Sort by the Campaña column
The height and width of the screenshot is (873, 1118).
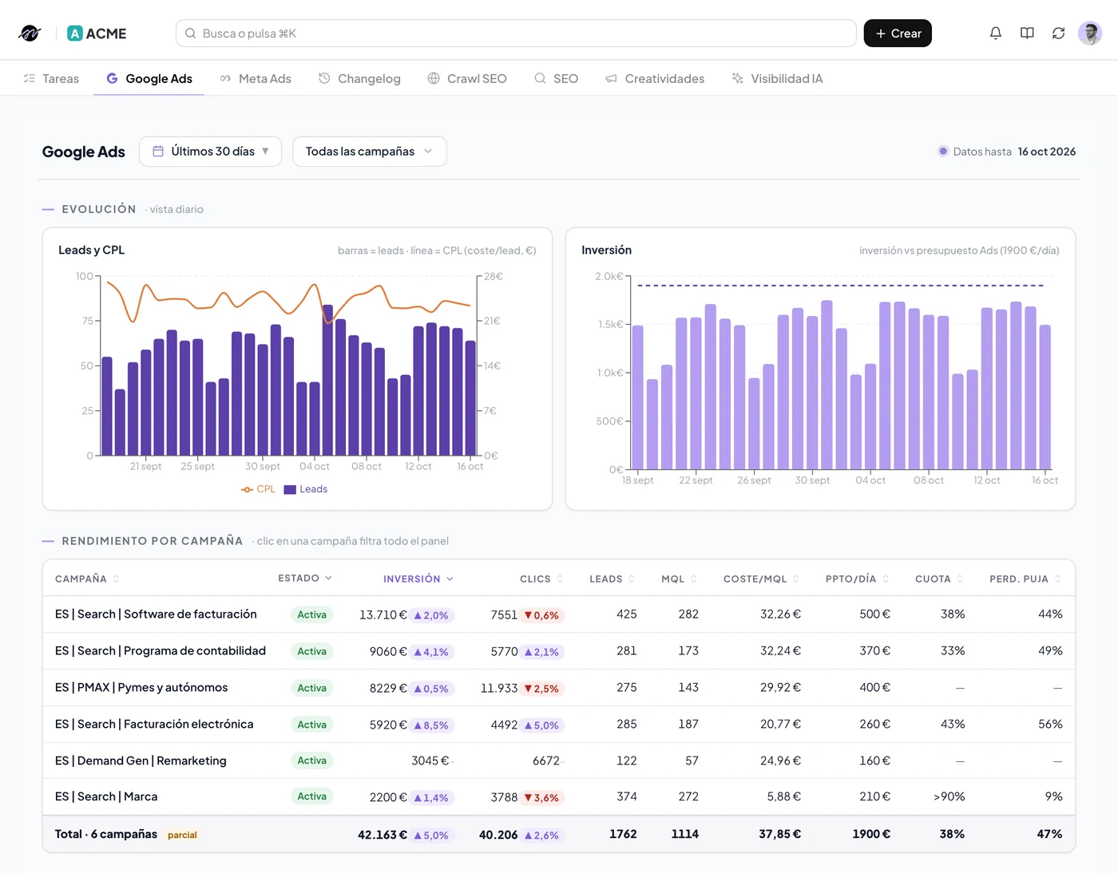click(87, 579)
